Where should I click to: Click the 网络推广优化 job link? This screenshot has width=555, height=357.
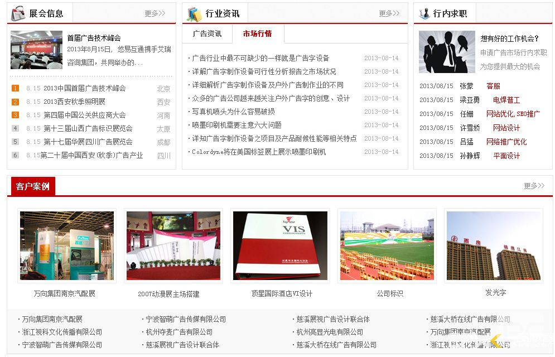[x=506, y=142]
